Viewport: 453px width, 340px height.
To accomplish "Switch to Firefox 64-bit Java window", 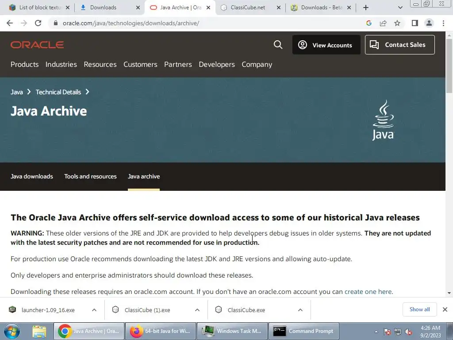I will 161,331.
